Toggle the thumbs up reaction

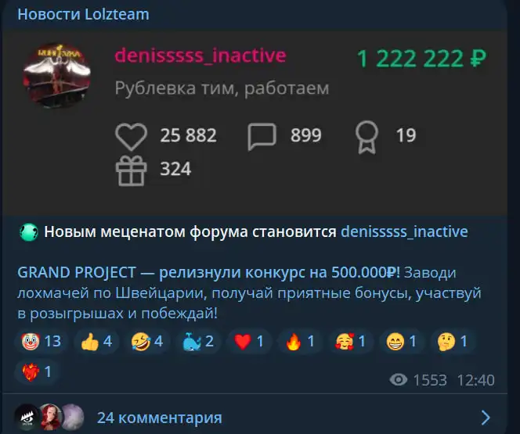(x=96, y=341)
